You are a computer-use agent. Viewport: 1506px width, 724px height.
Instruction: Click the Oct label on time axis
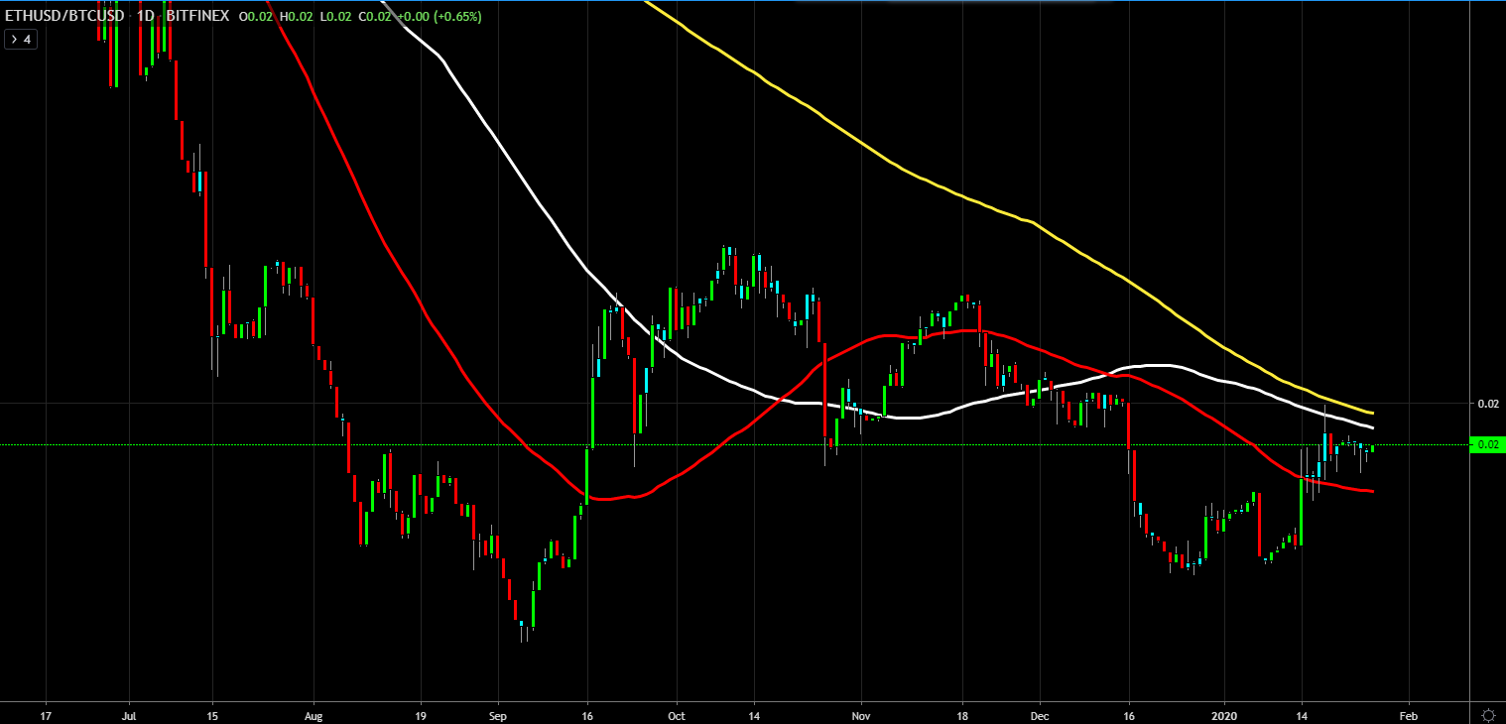677,714
